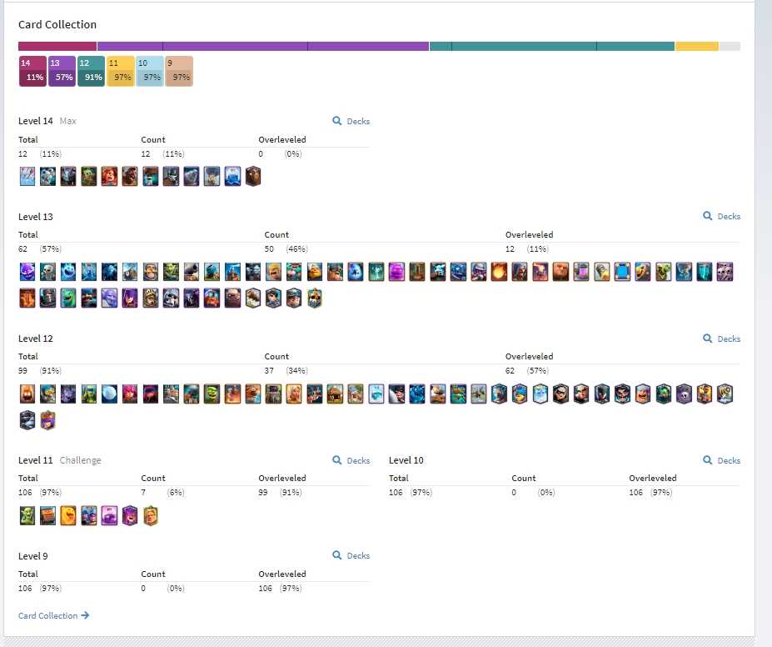772x647 pixels.
Task: Switch to the level 13 badge showing 57%
Action: [62, 71]
